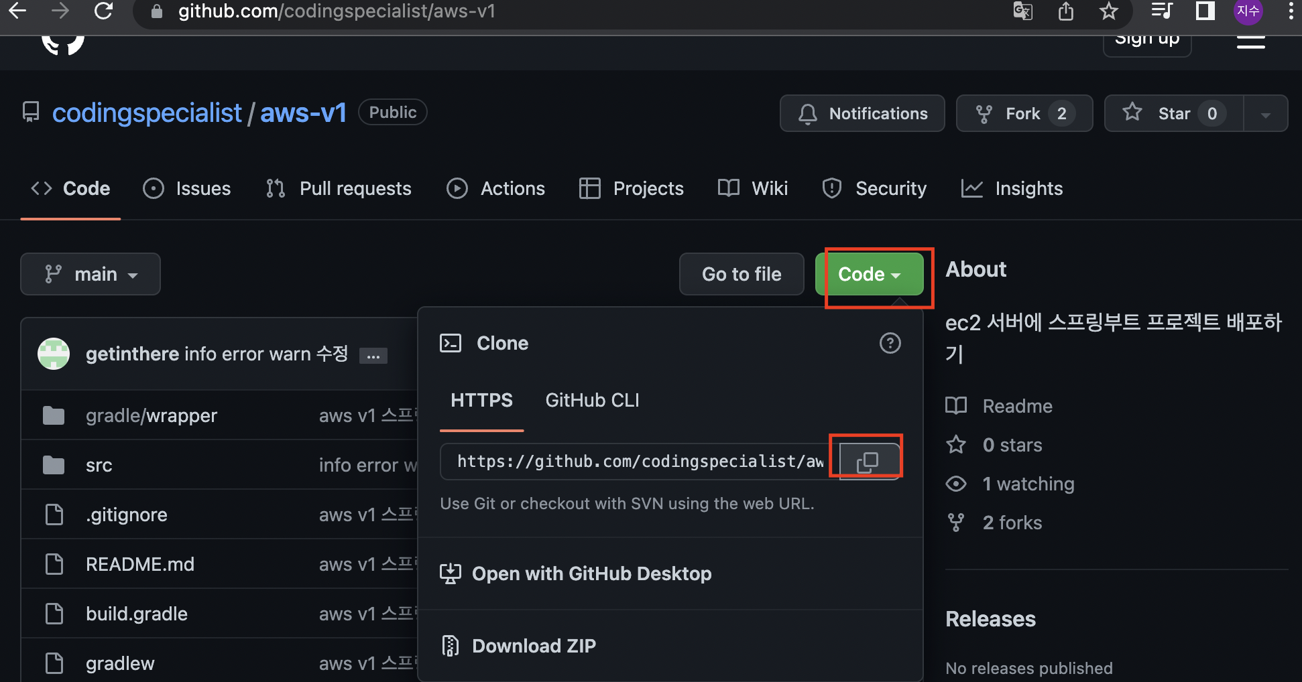Star the aws-v1 repository
The image size is (1302, 682).
1174,113
